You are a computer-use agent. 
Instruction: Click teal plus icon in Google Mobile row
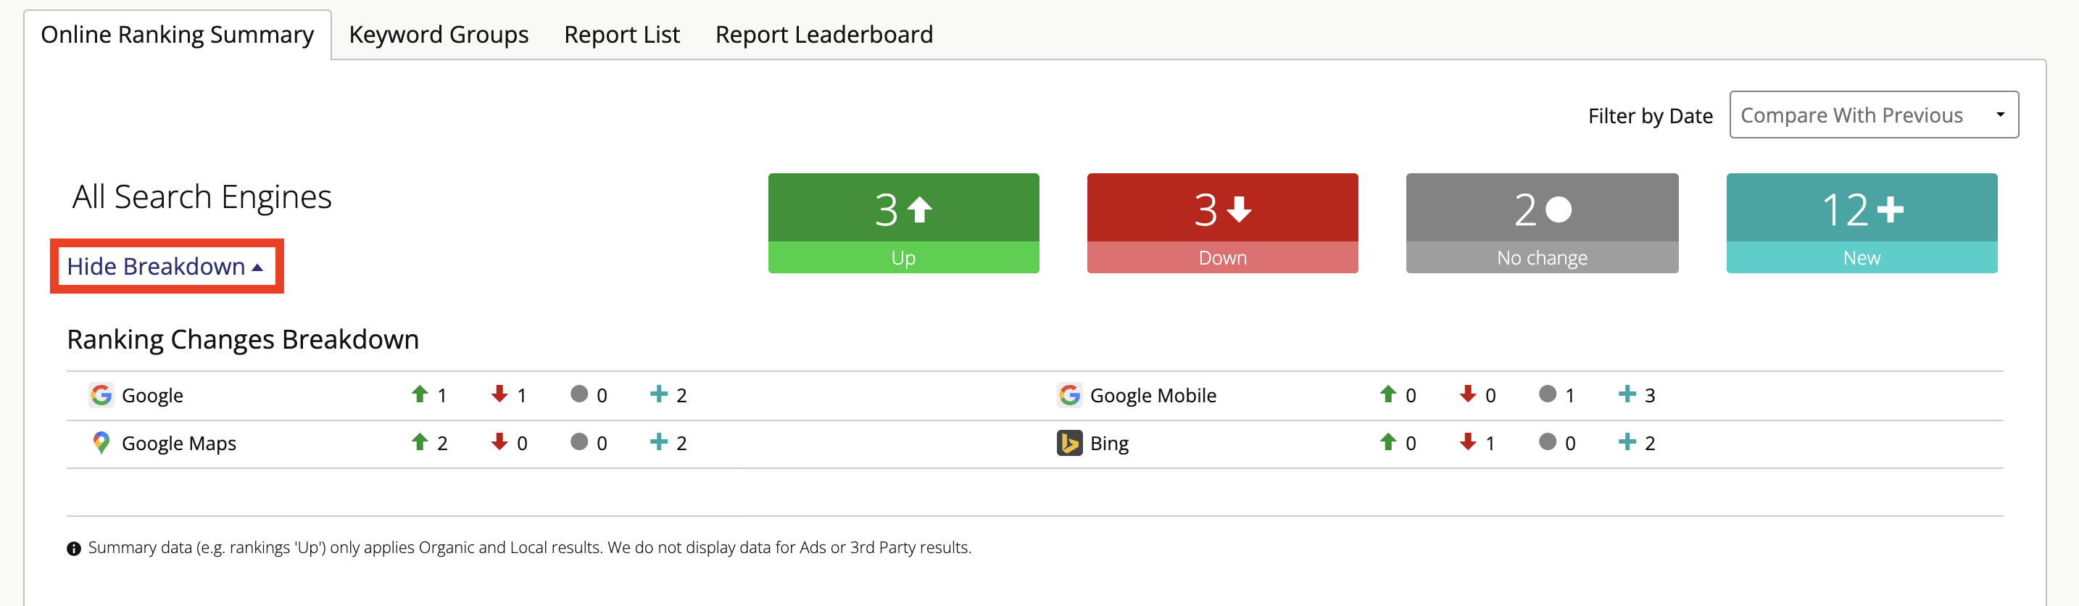pos(1627,394)
